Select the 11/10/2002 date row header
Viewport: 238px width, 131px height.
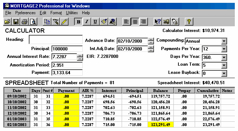point(17,108)
